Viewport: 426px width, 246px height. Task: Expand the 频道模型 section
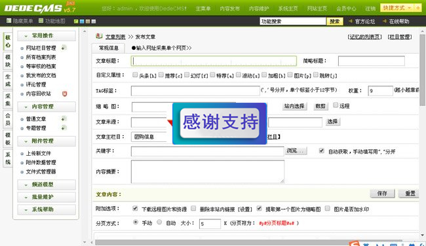pyautogui.click(x=47, y=184)
